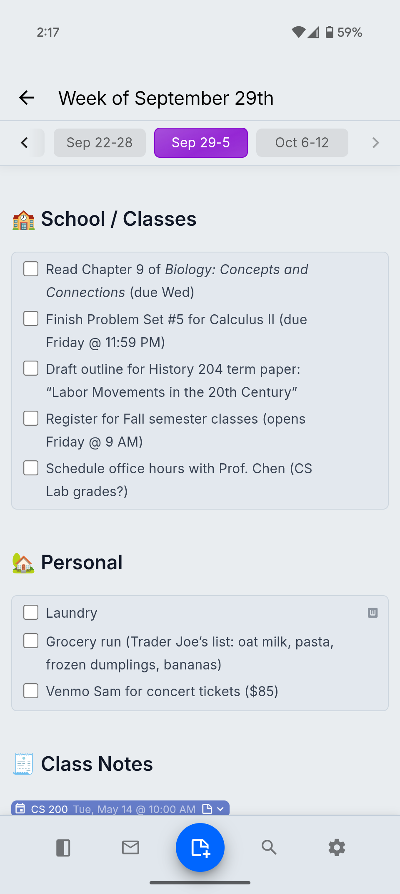400x894 pixels.
Task: Check the Register for Fall semester classes item
Action: point(31,418)
